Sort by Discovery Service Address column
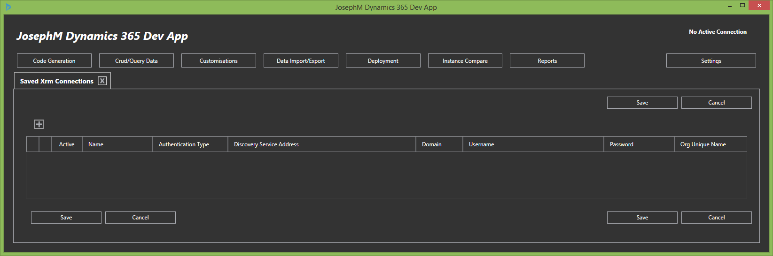The height and width of the screenshot is (256, 773). 321,144
